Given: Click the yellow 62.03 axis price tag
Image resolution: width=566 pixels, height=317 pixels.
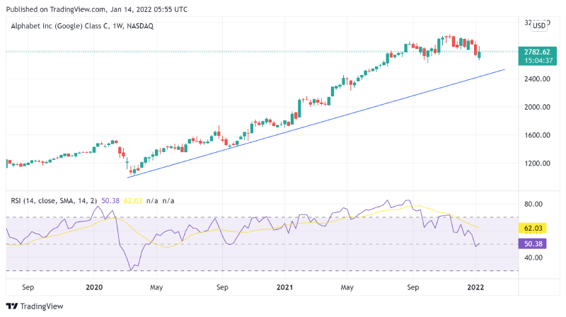Looking at the screenshot, I should (533, 228).
